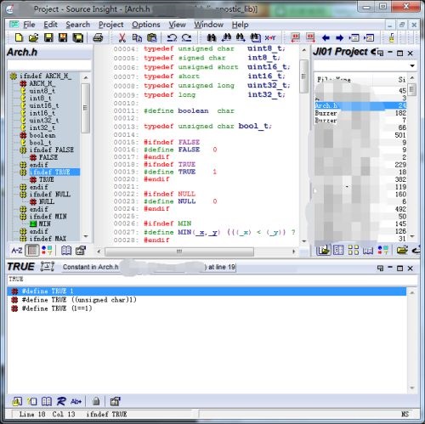Open the Options menu
Viewport: 425px width, 424px height.
pos(146,25)
